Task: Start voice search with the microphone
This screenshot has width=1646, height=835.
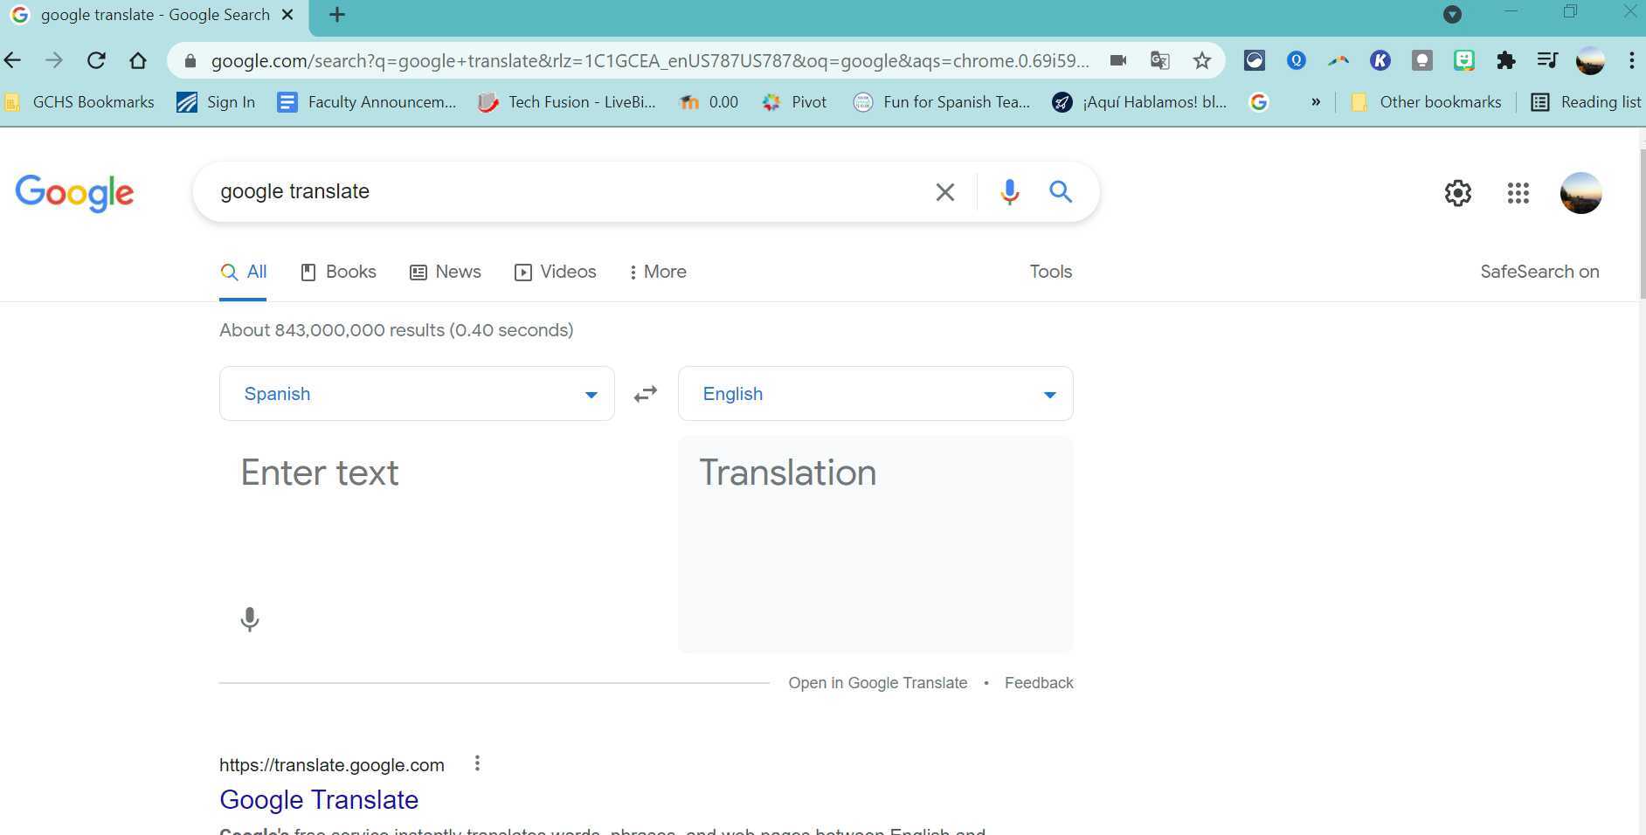Action: 1009,192
